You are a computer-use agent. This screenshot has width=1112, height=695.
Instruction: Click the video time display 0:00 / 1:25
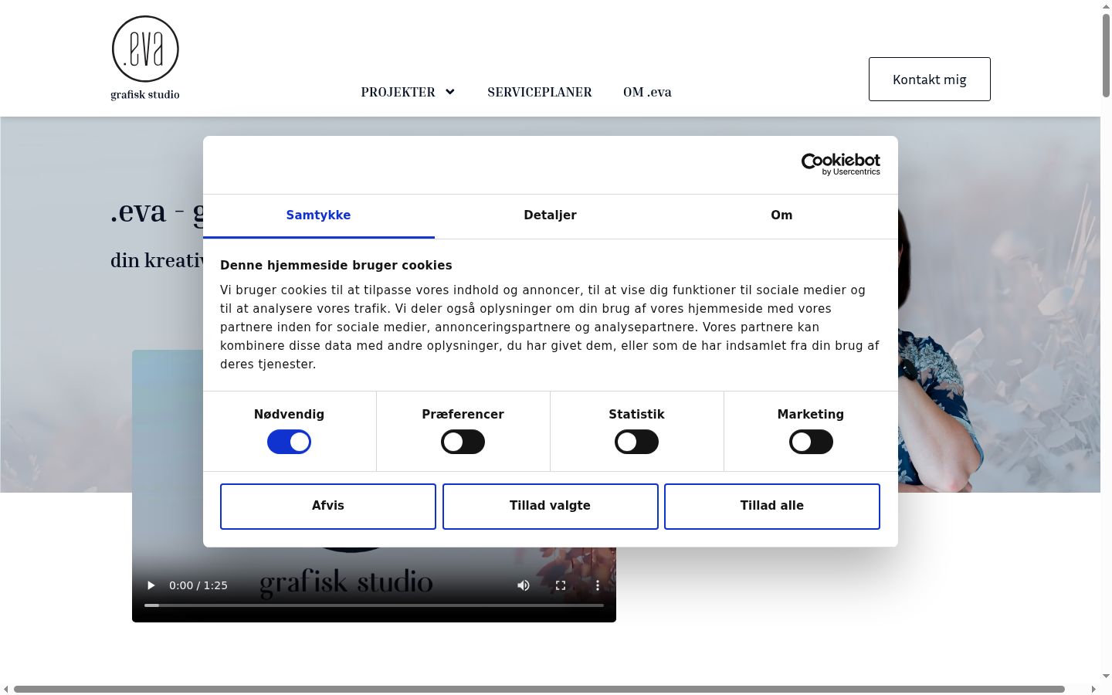[198, 585]
